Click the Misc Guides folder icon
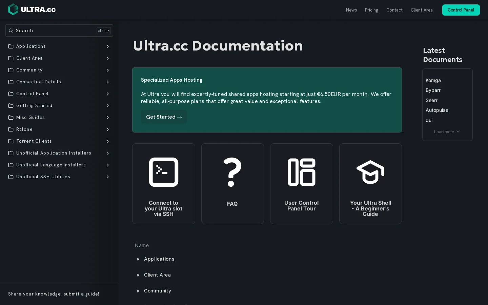488x305 pixels. 11,118
